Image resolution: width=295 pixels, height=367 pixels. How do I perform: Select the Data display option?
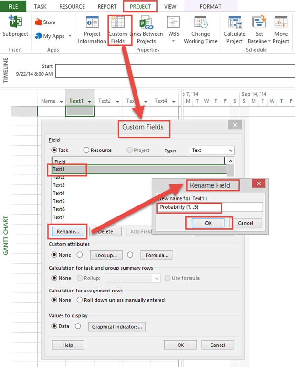pyautogui.click(x=54, y=326)
